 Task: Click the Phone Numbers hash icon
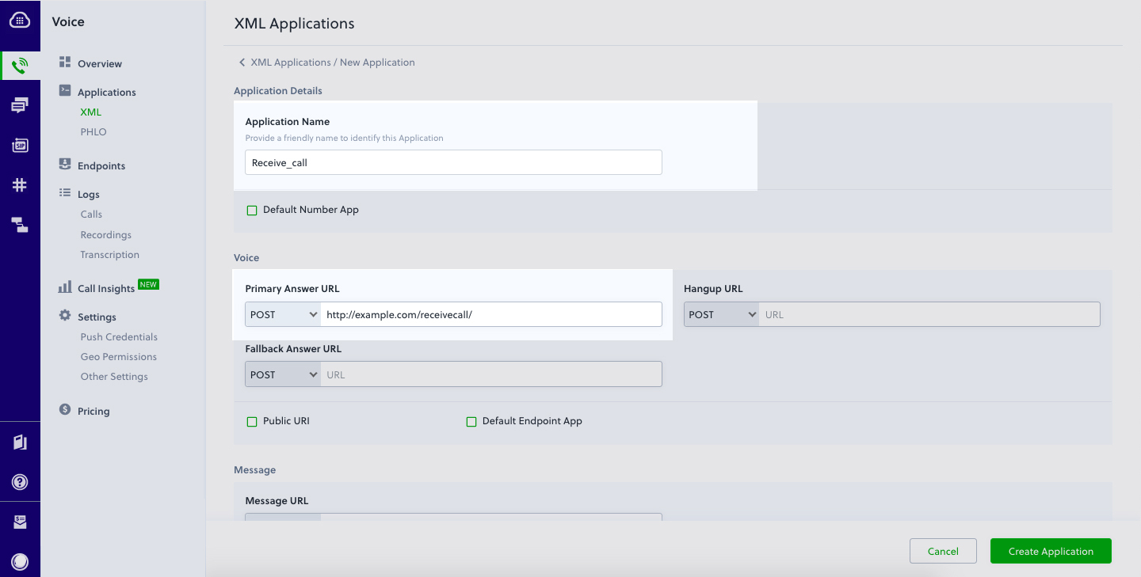coord(20,185)
